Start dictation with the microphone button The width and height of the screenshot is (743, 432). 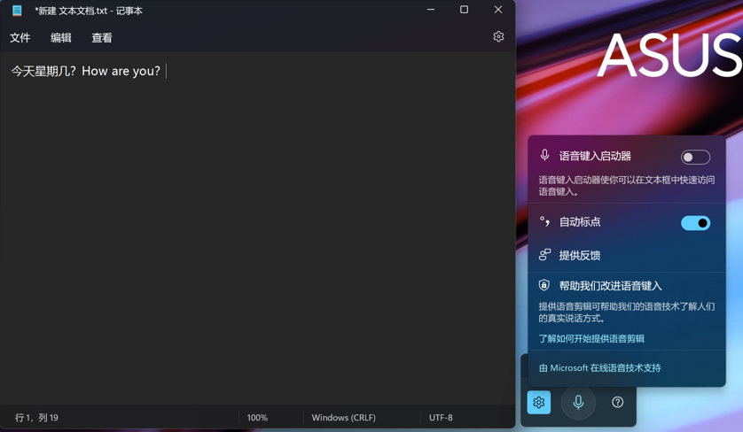coord(578,402)
